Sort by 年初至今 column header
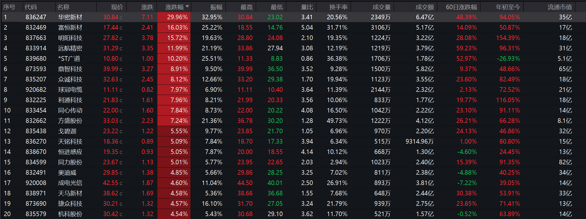Screen dimensions: 586x219 click(508, 7)
